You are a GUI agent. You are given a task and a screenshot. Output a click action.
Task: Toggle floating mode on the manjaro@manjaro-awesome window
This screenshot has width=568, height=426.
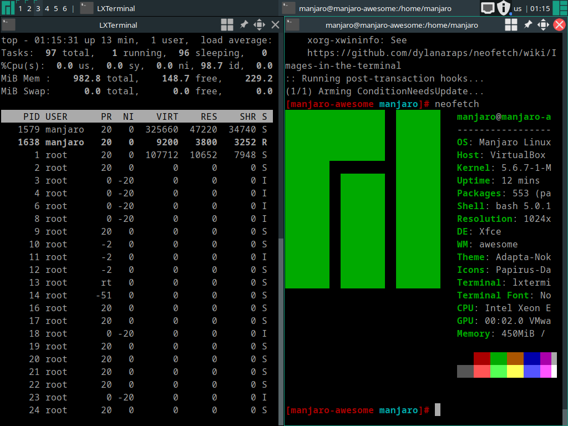(511, 24)
